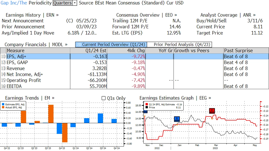Open the Gap Inc/The security link
This screenshot has height=151, width=269.
(14, 3)
